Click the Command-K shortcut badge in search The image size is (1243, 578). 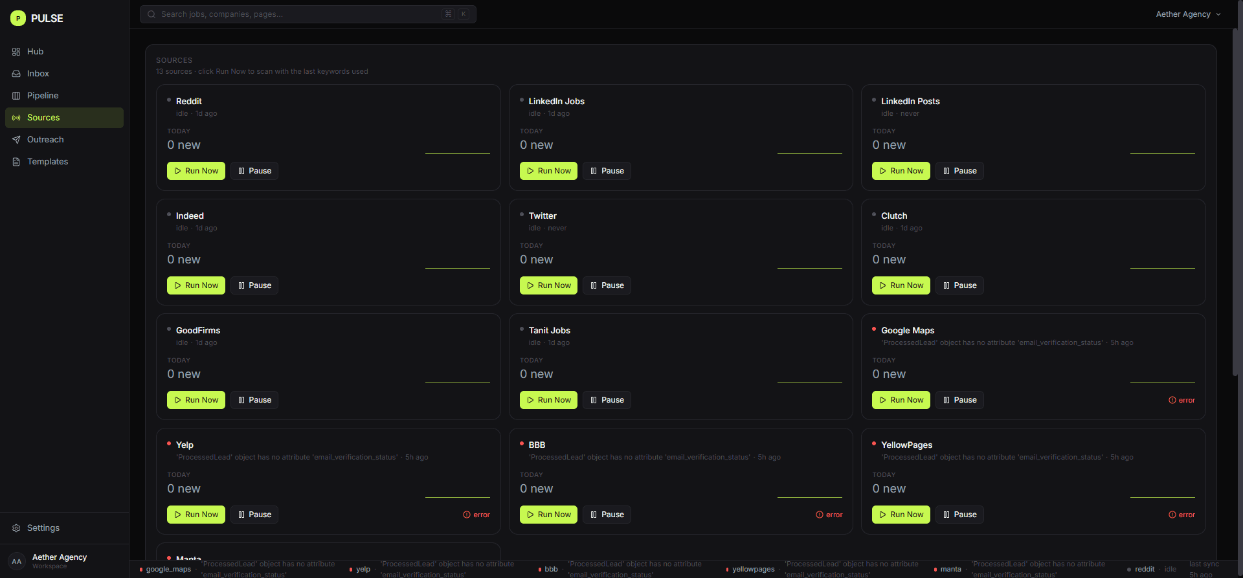456,14
